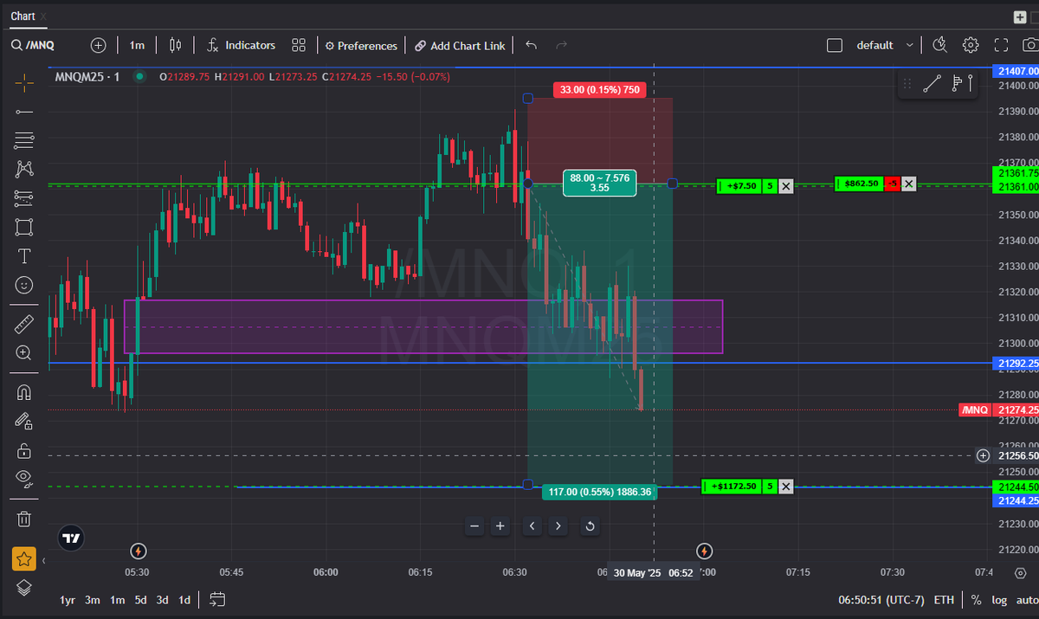Set the date range to 1d
The width and height of the screenshot is (1039, 619).
(x=184, y=600)
